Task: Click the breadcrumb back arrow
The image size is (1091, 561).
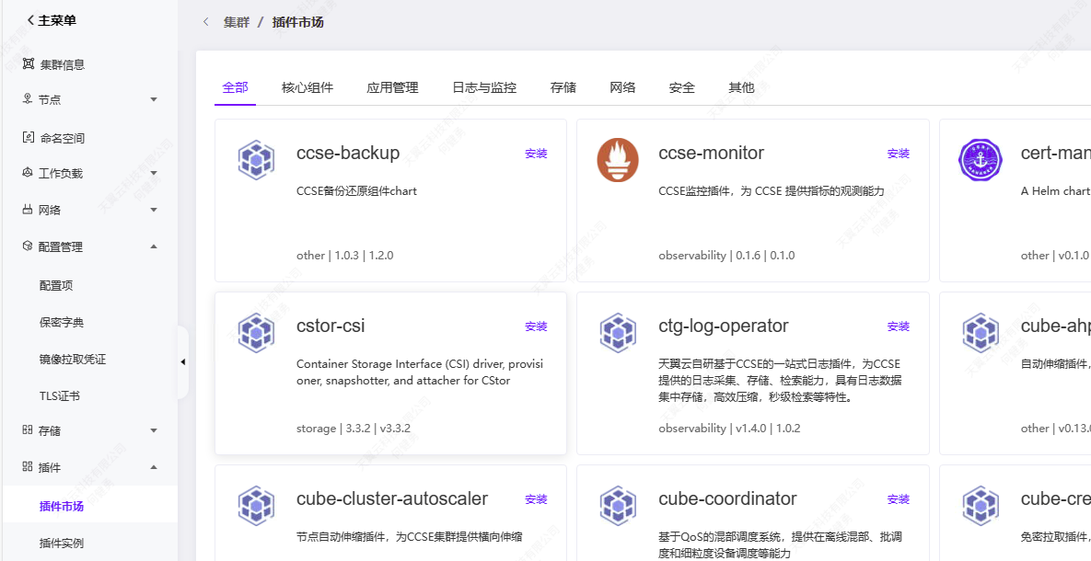Action: [x=206, y=22]
